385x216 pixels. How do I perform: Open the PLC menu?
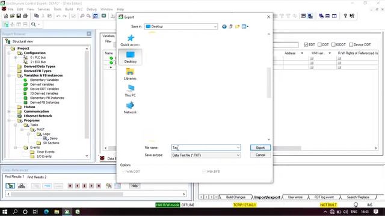click(x=80, y=10)
